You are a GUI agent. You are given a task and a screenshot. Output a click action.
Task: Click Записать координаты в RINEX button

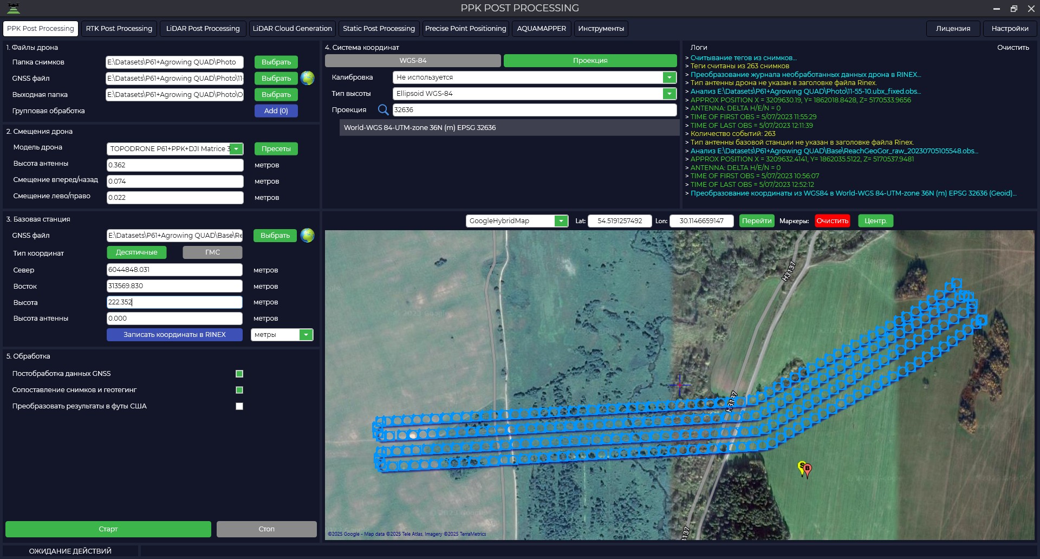tap(174, 335)
